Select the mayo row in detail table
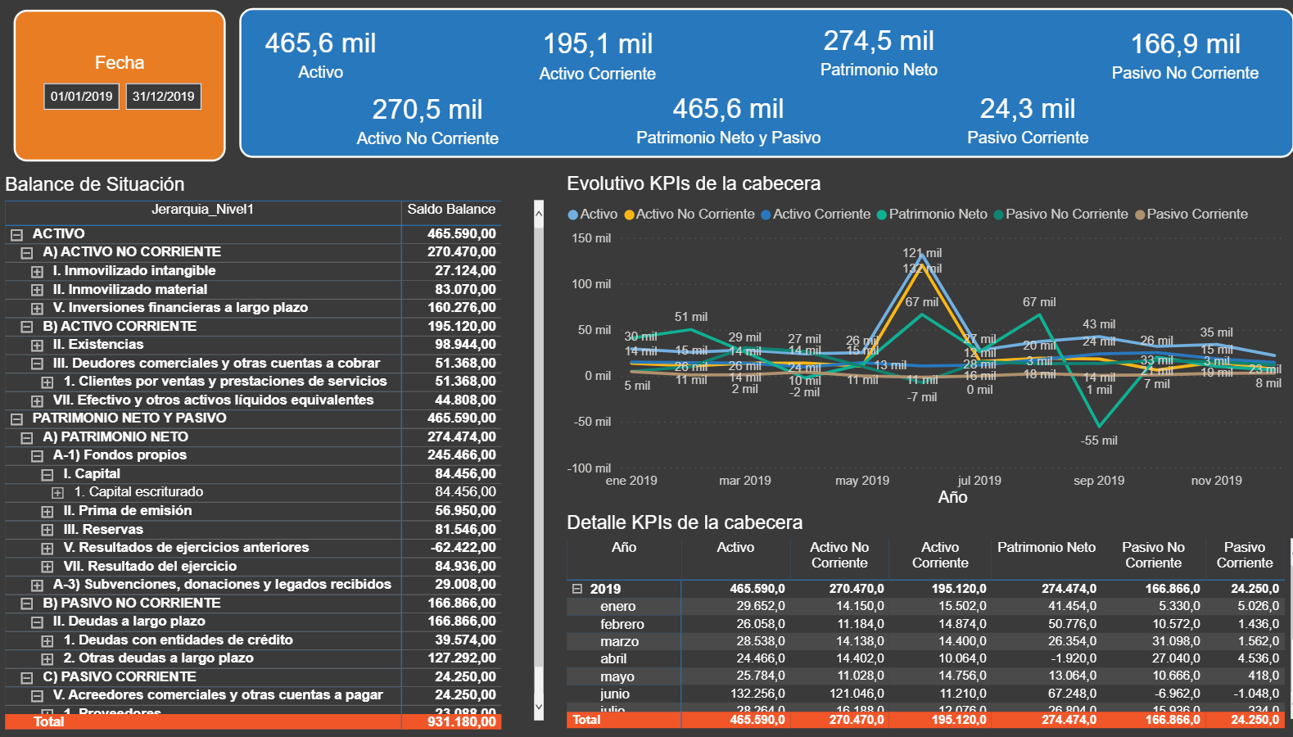The height and width of the screenshot is (737, 1293). [924, 676]
